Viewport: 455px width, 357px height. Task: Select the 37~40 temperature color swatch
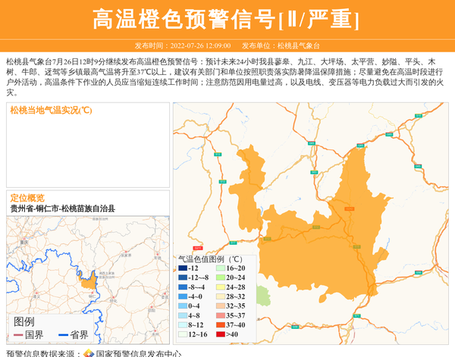tap(219, 324)
